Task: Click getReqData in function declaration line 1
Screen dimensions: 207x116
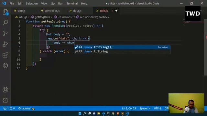Action: click(50, 22)
